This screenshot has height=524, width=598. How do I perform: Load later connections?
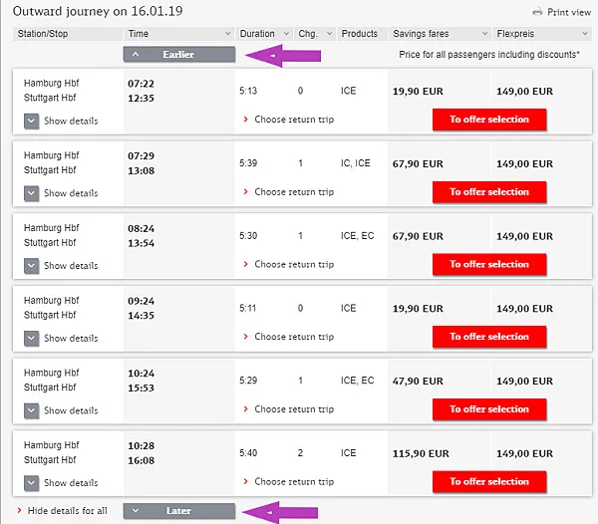179,511
